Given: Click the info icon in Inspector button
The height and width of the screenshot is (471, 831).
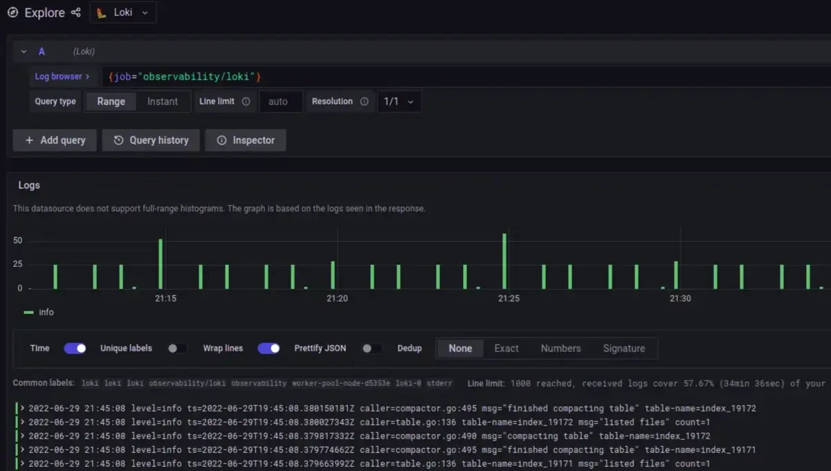Looking at the screenshot, I should pyautogui.click(x=221, y=140).
